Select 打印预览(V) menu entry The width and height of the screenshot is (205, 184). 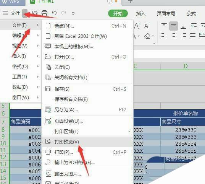coord(87,142)
